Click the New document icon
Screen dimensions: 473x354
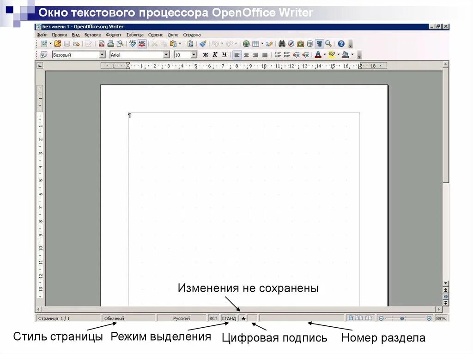tap(44, 44)
